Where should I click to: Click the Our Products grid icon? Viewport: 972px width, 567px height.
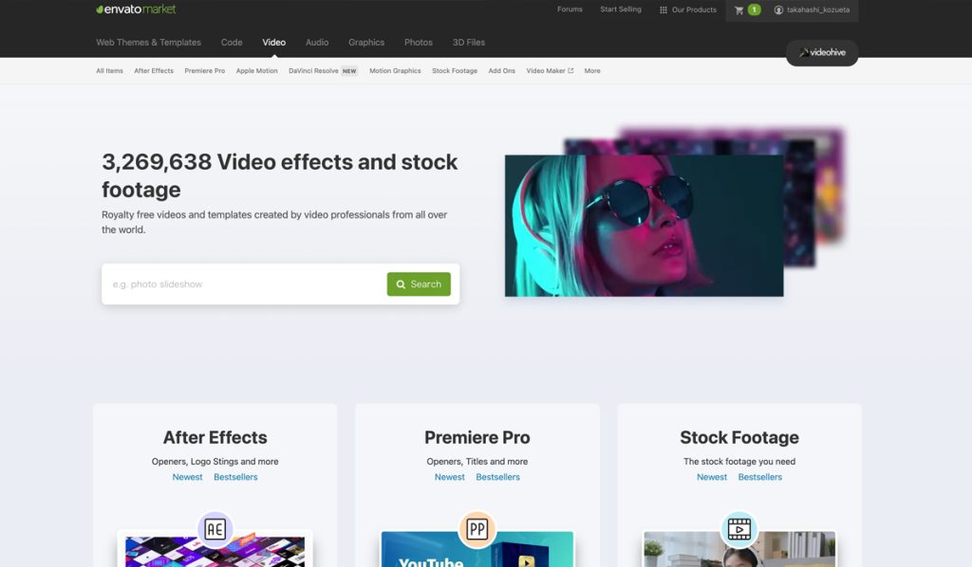click(x=664, y=9)
